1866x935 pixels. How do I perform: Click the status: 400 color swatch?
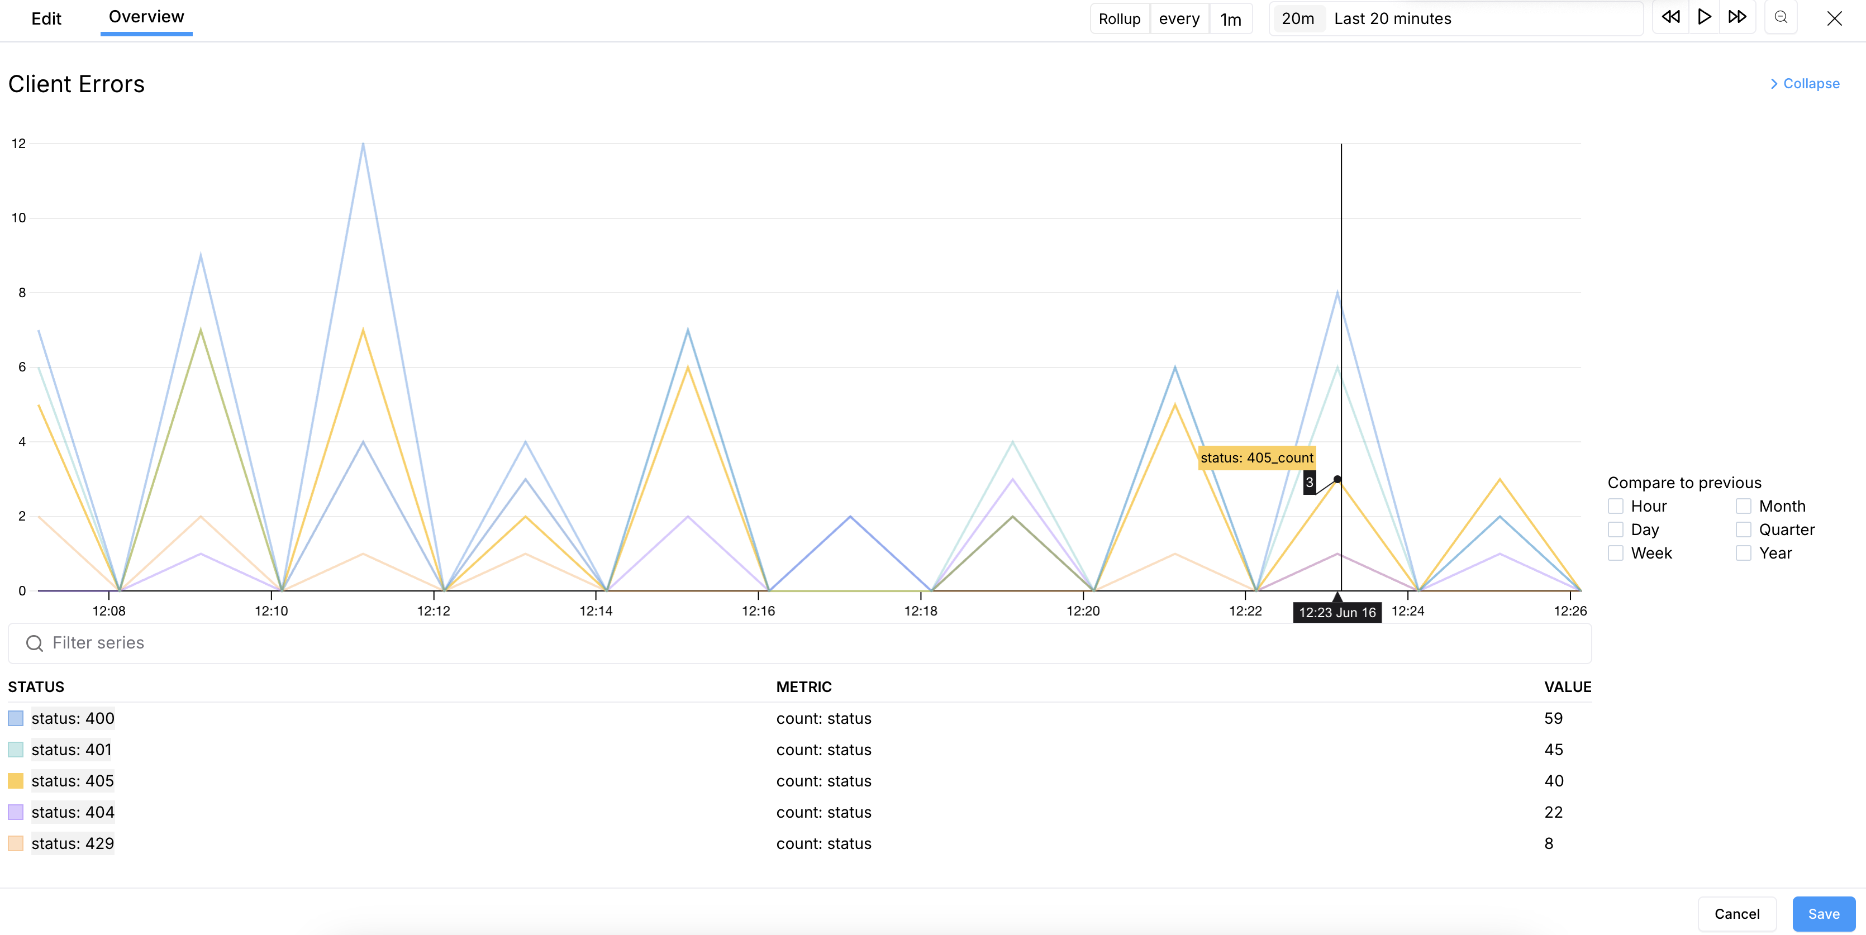pos(16,718)
